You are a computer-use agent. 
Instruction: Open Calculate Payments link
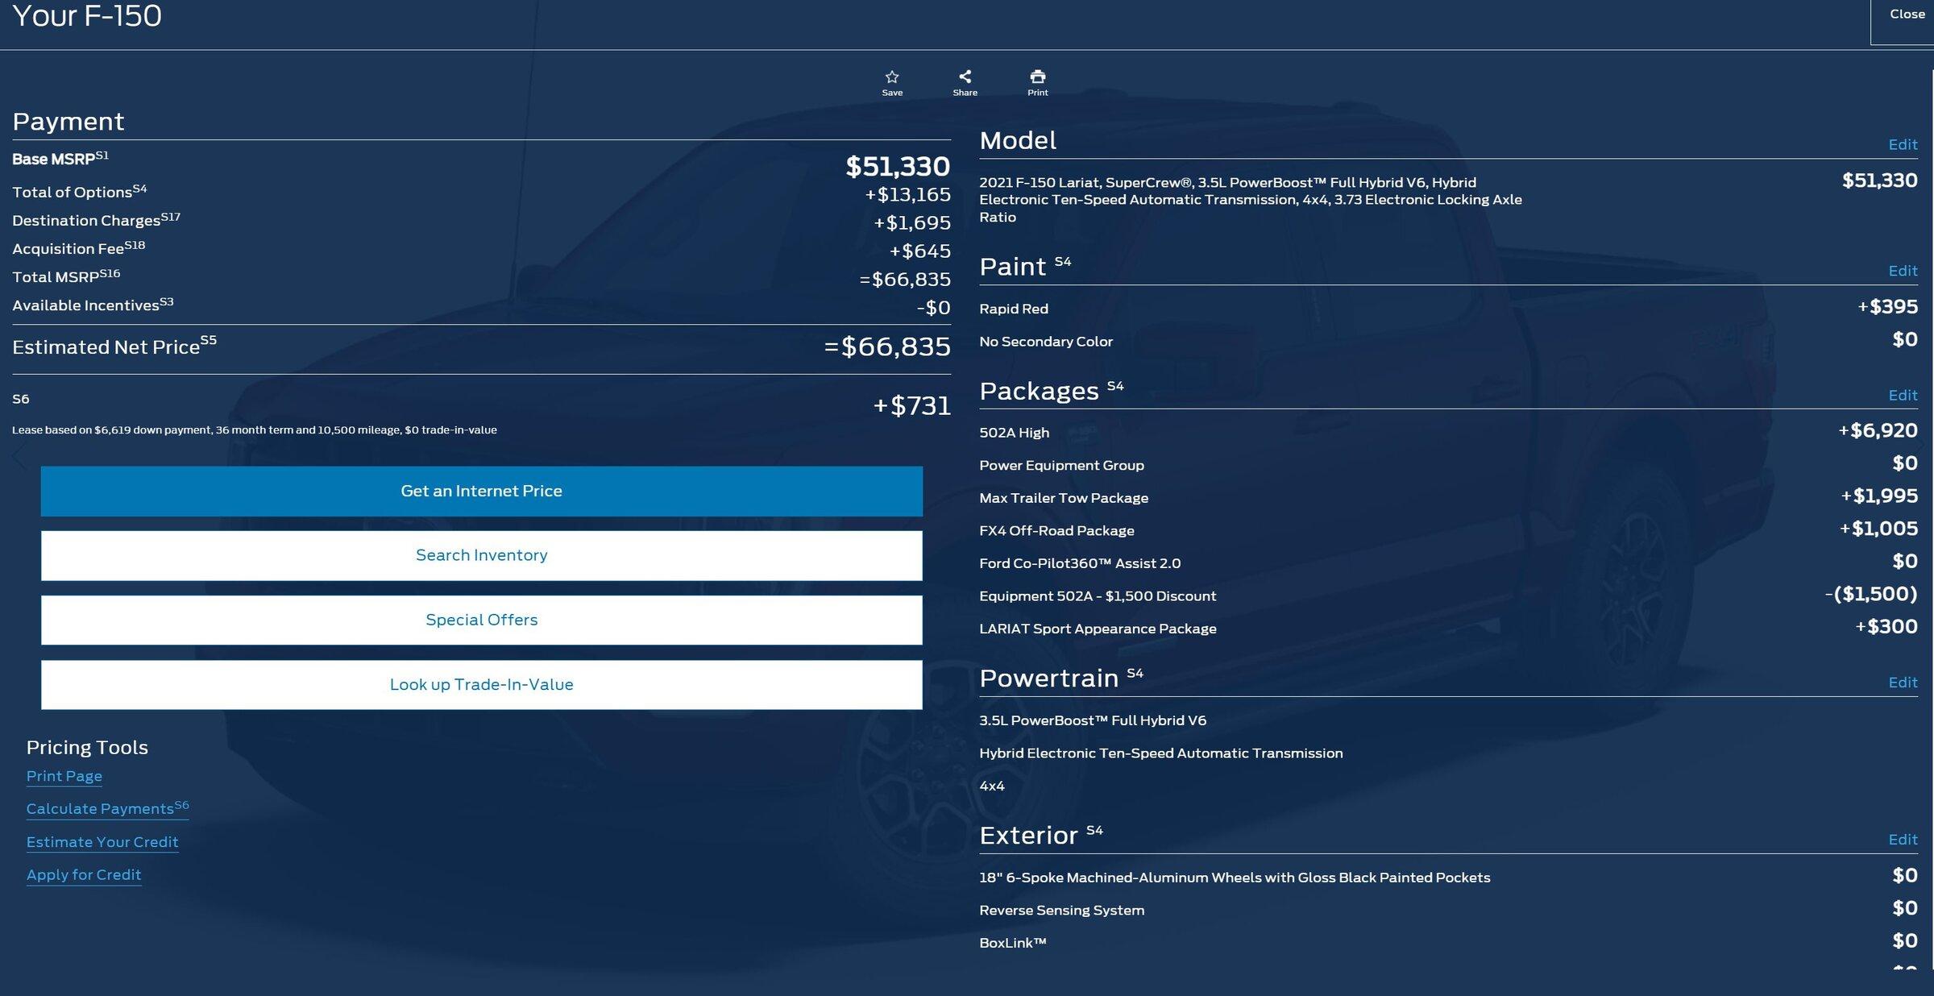107,808
